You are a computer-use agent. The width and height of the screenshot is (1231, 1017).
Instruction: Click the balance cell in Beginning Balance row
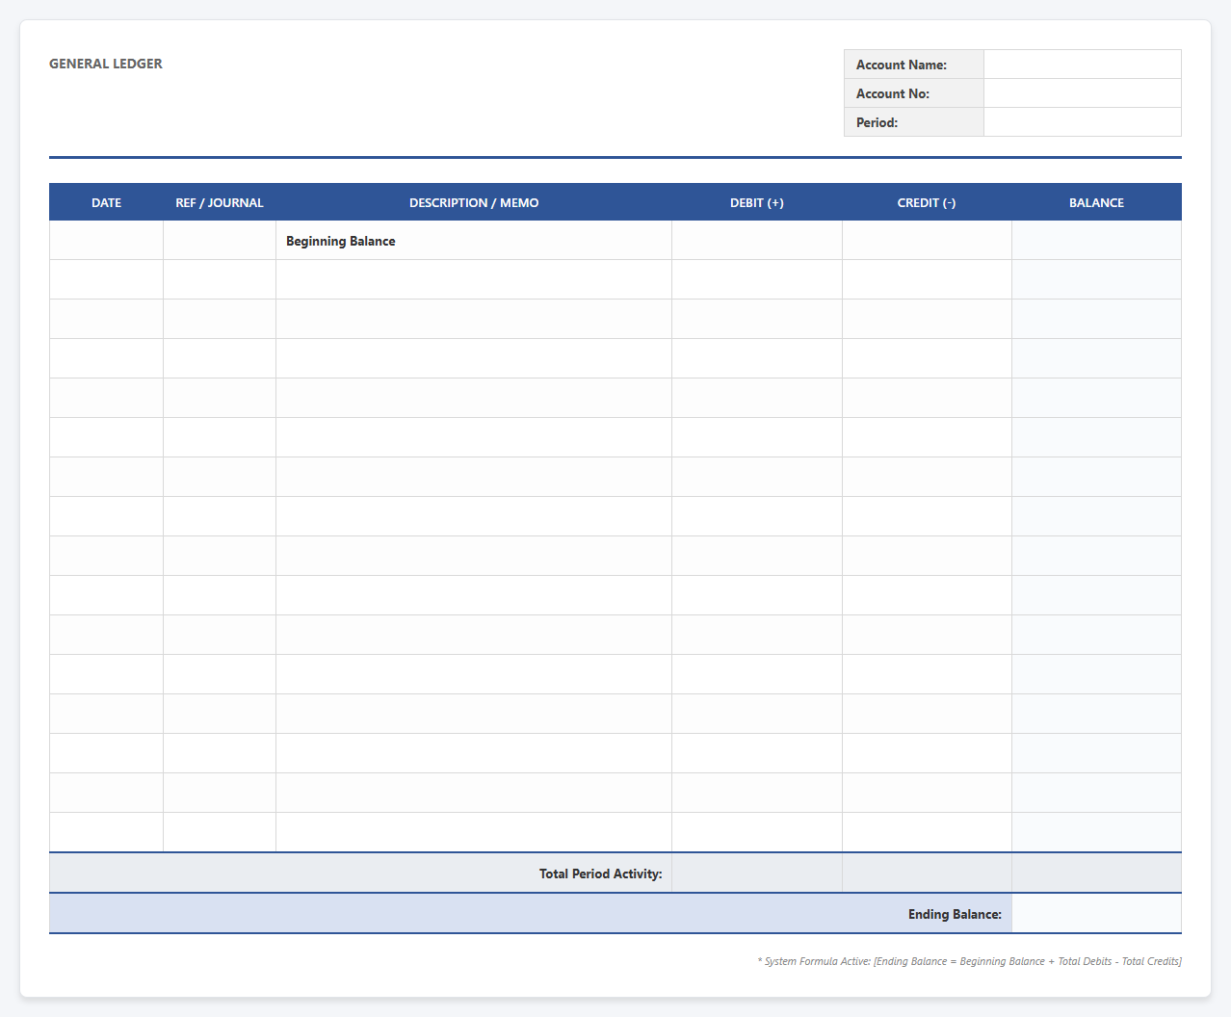[x=1096, y=241]
